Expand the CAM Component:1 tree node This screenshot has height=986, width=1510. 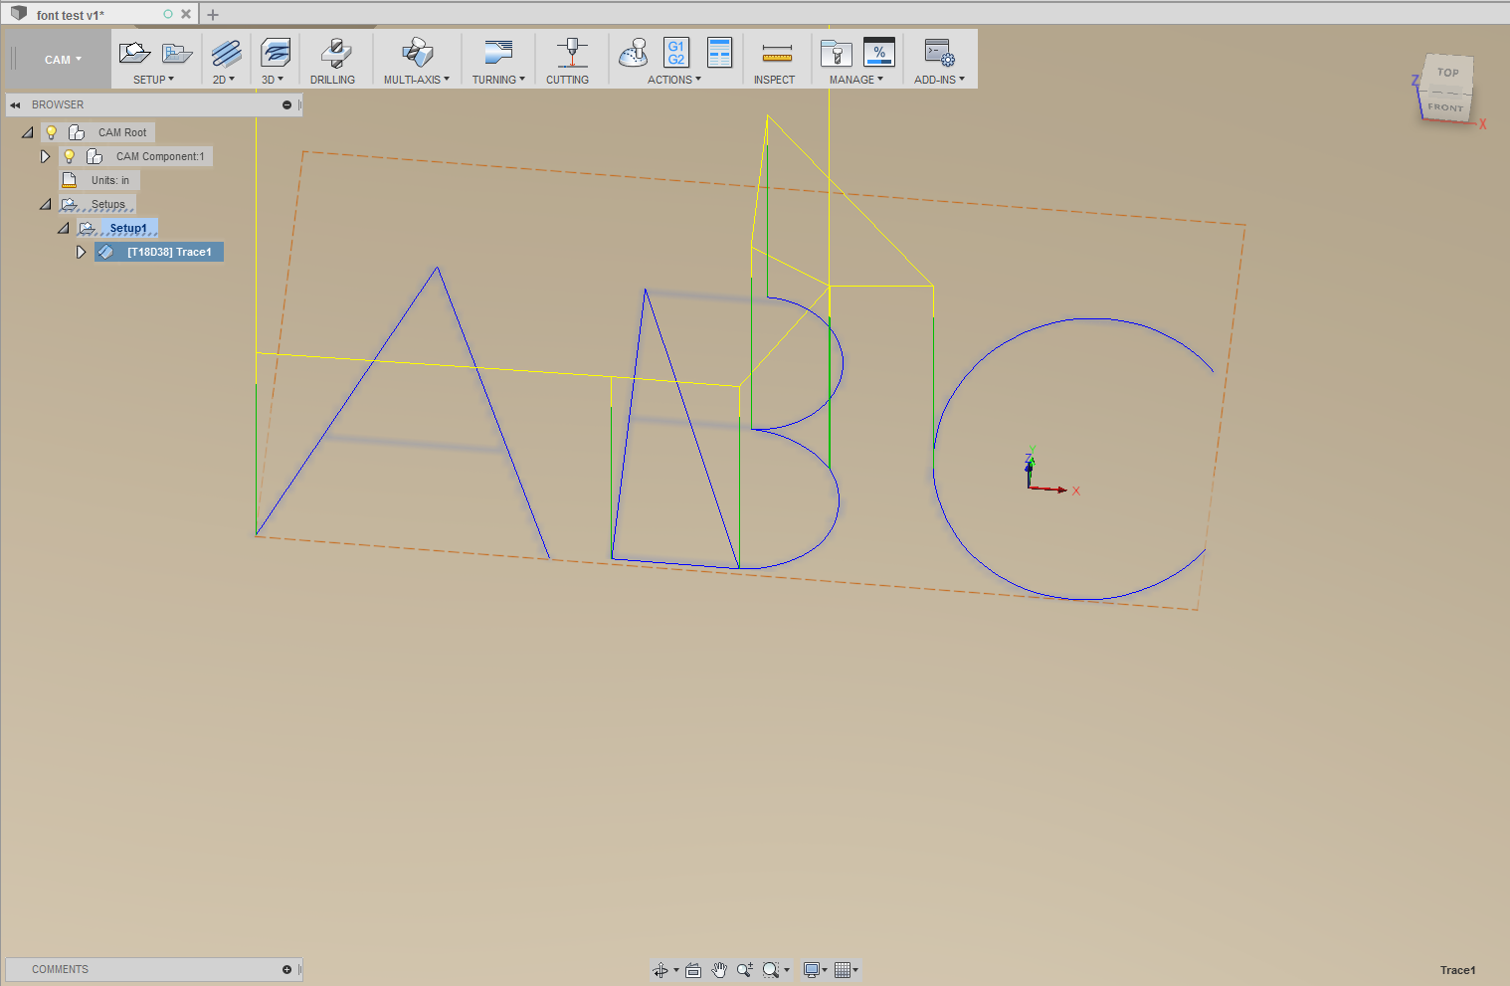pos(45,156)
